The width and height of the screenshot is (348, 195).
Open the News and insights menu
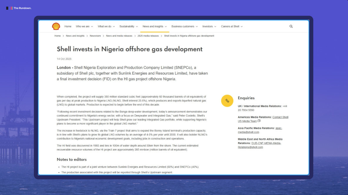point(155,26)
